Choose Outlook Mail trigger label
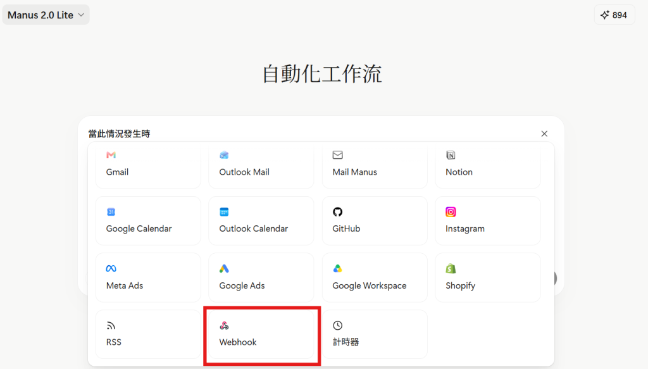648x369 pixels. pos(244,172)
